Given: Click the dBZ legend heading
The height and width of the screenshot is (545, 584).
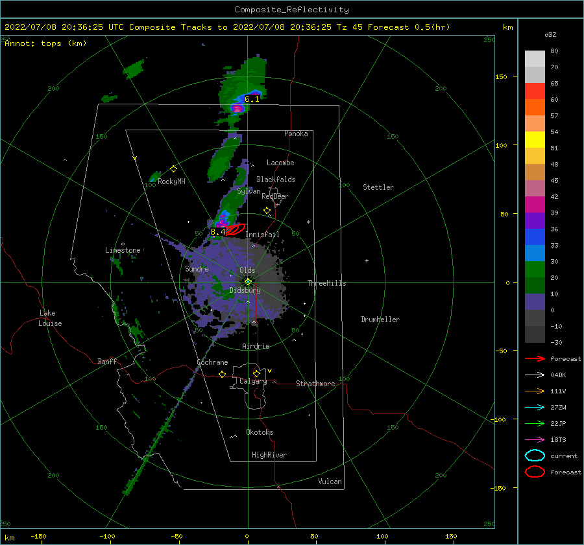Looking at the screenshot, I should pos(550,34).
